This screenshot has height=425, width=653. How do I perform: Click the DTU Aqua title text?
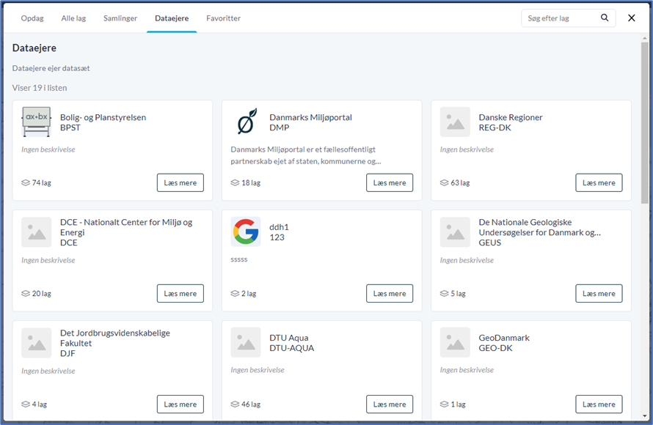point(288,338)
